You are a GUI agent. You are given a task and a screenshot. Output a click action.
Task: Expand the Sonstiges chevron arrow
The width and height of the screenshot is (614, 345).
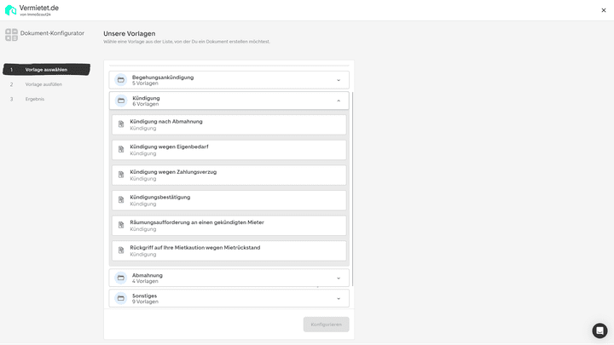pyautogui.click(x=338, y=298)
